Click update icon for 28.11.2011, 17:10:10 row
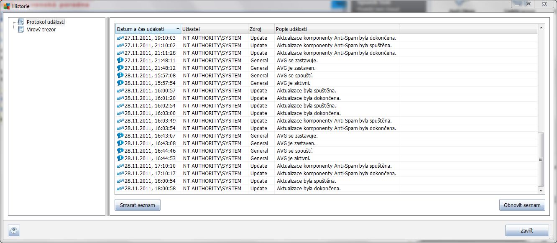The image size is (557, 243). (x=120, y=166)
